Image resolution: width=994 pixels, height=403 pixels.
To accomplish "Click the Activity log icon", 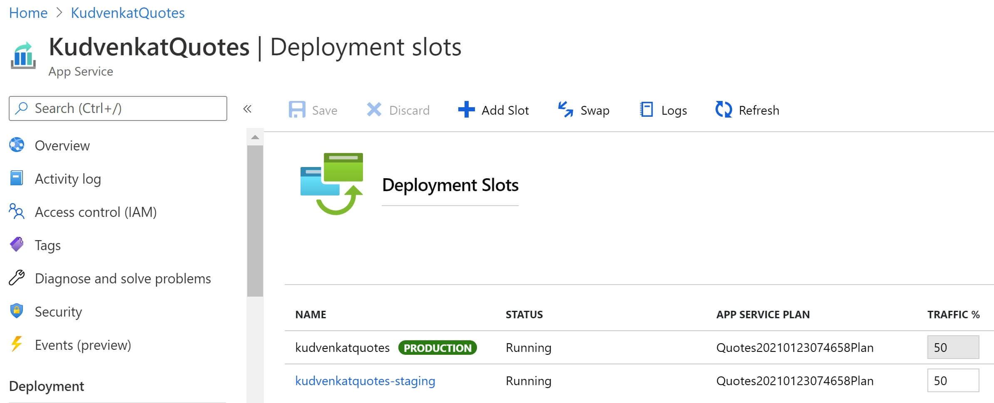I will 16,178.
